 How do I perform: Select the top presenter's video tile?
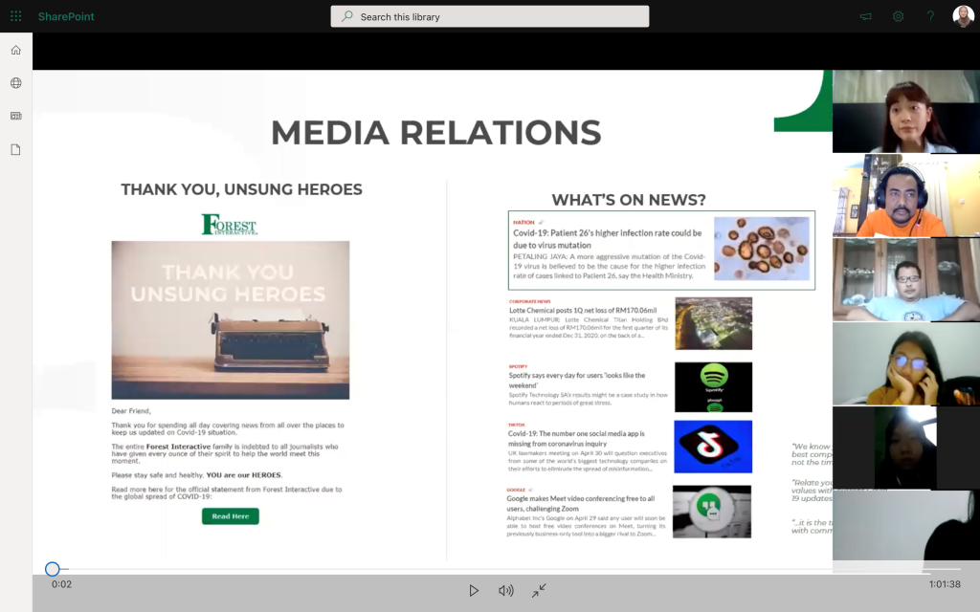pyautogui.click(x=906, y=111)
